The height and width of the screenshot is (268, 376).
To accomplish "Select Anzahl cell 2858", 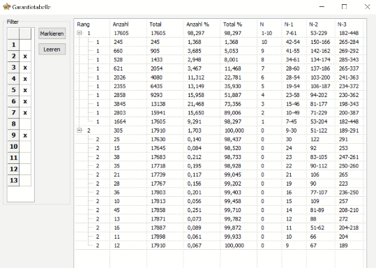I will tap(120, 95).
